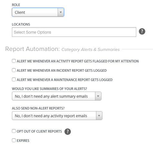This screenshot has width=153, height=147.
Task: Enable alert for flagged activity reports
Action: (x=14, y=61)
